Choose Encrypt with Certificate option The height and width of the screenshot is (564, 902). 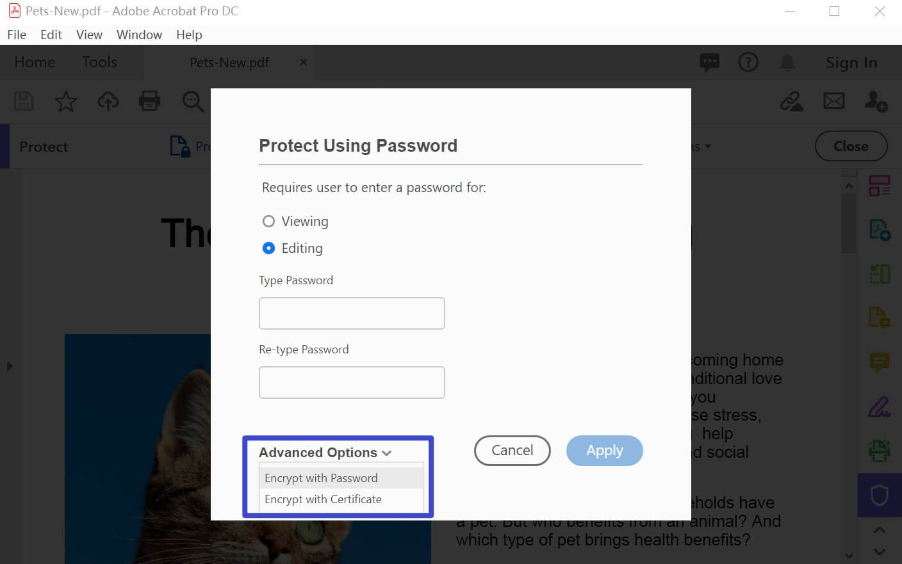coord(341,499)
